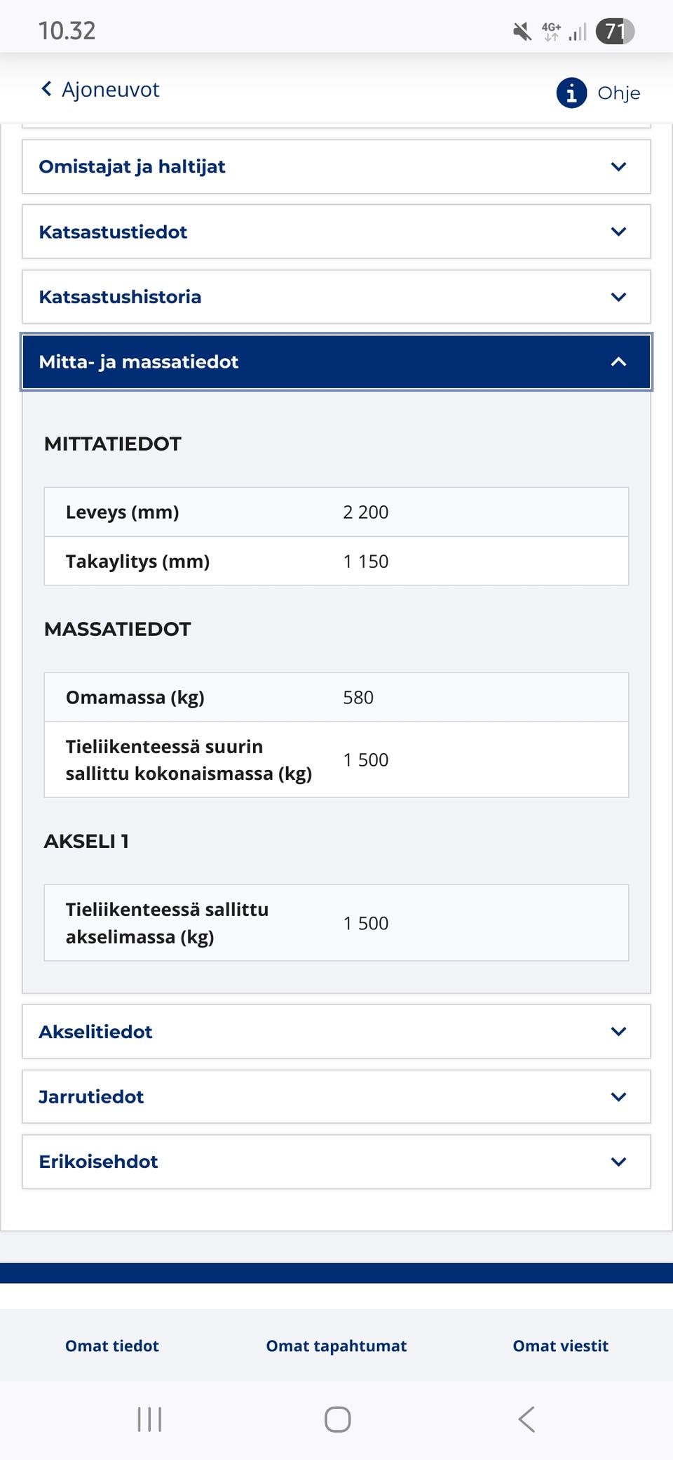Tap the muted sound status icon
The width and height of the screenshot is (673, 1460).
[522, 32]
